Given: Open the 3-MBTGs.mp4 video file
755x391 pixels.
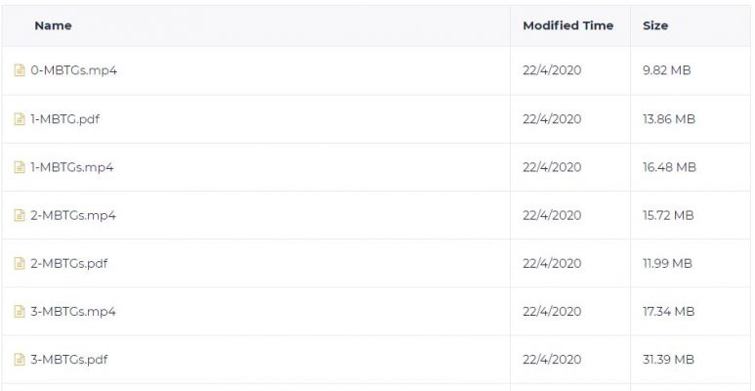Looking at the screenshot, I should coord(73,312).
